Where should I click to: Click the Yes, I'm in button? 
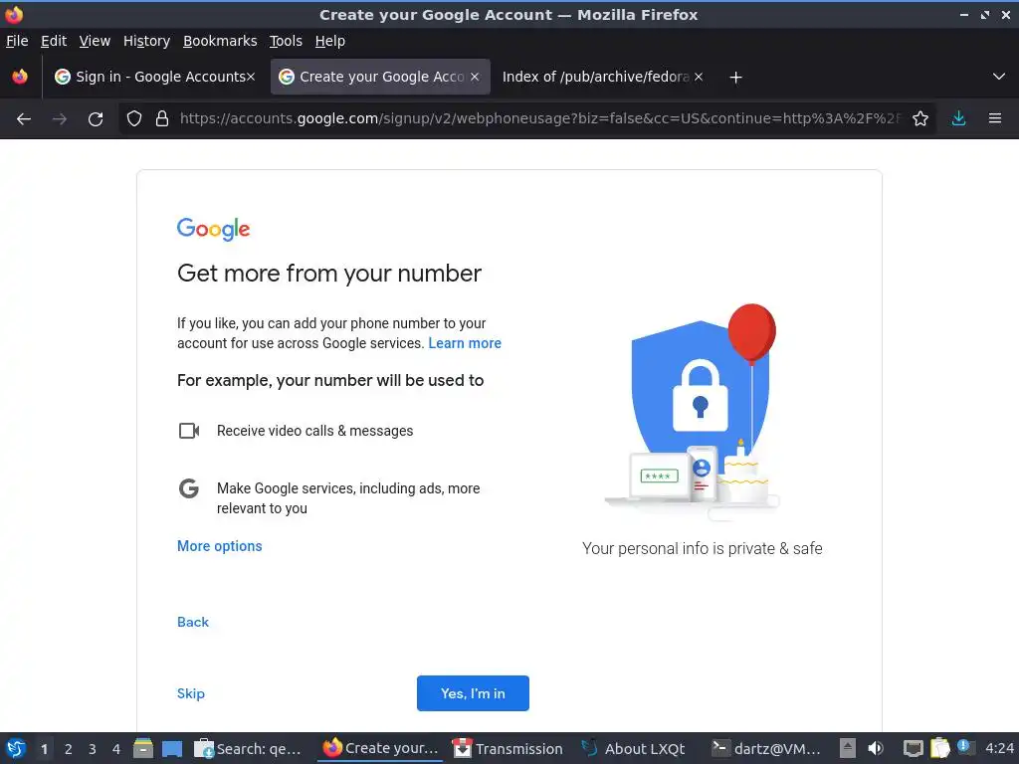click(x=473, y=693)
